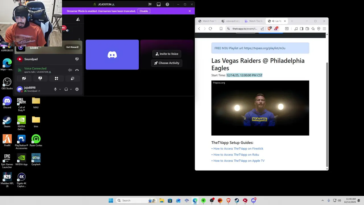Screen dimensions: 364x205
Task: Select the Razer Cortex desktop shortcut
Action: [x=36, y=141]
